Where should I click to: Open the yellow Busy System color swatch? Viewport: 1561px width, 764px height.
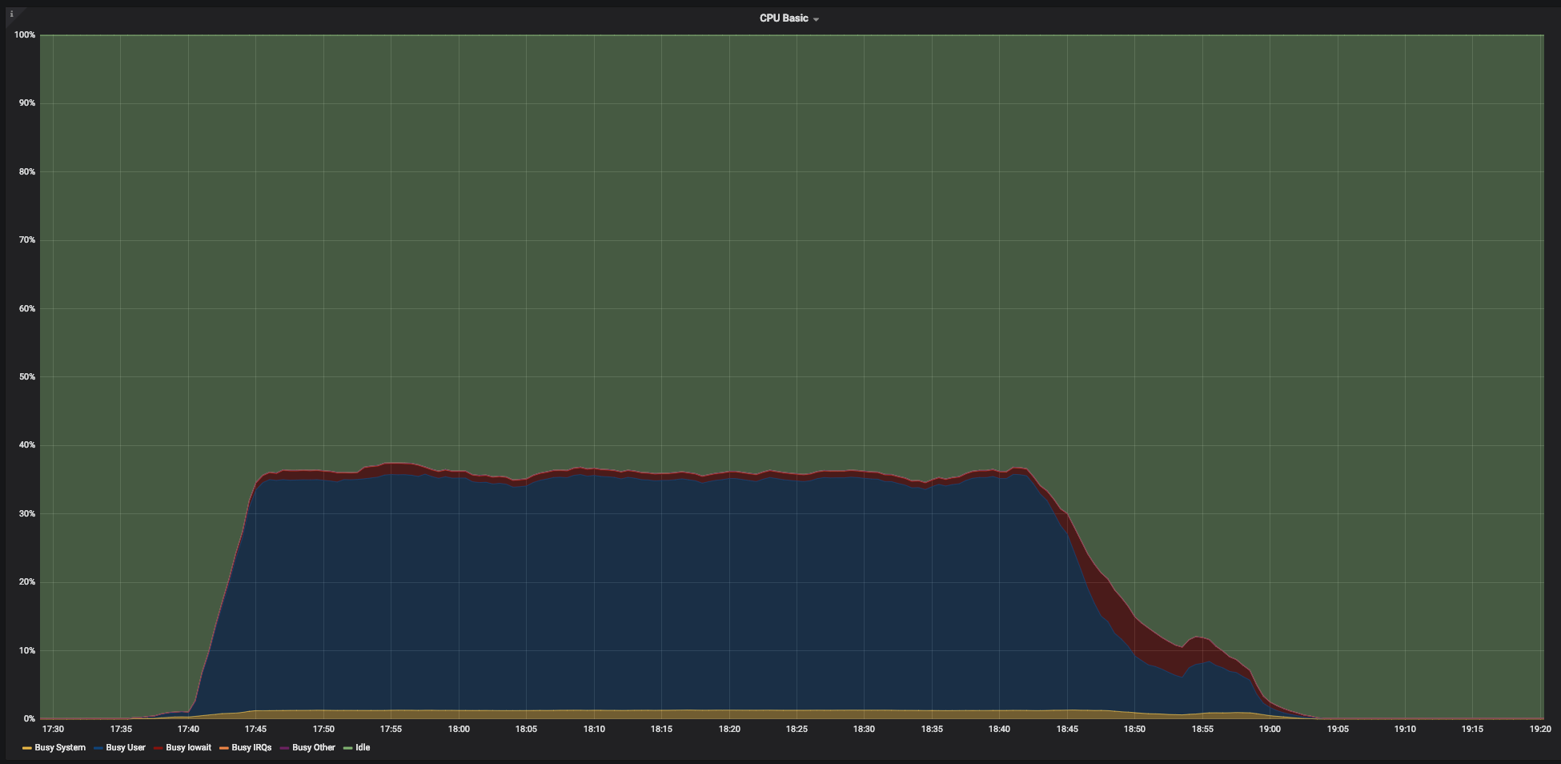coord(27,749)
